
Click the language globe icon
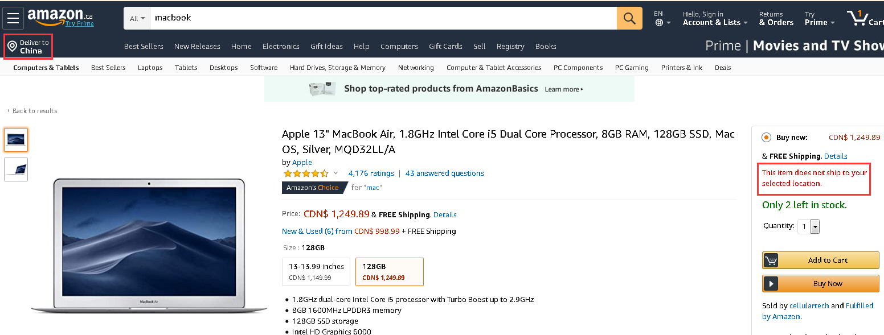(660, 23)
